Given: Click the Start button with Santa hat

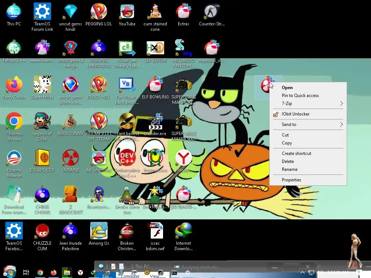Looking at the screenshot, I should click(x=10, y=272).
